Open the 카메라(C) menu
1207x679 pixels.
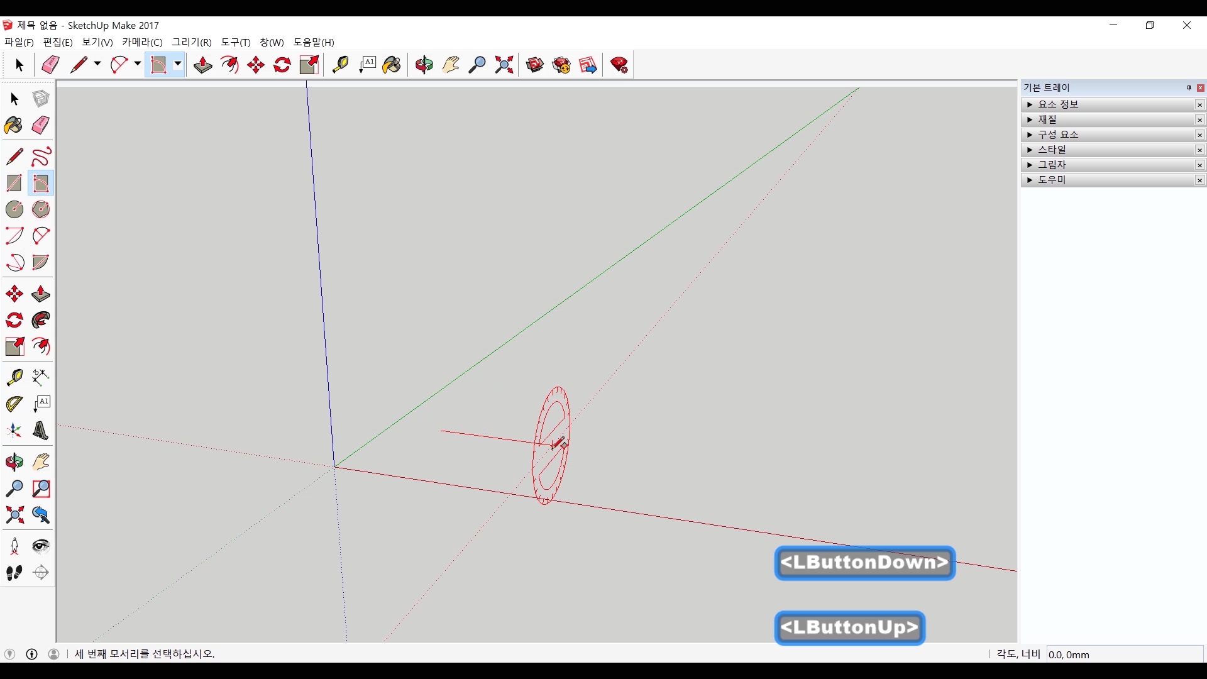click(142, 42)
